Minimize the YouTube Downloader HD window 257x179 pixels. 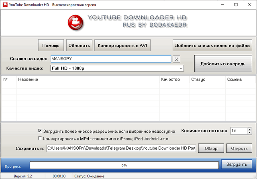pyautogui.click(x=222, y=4)
